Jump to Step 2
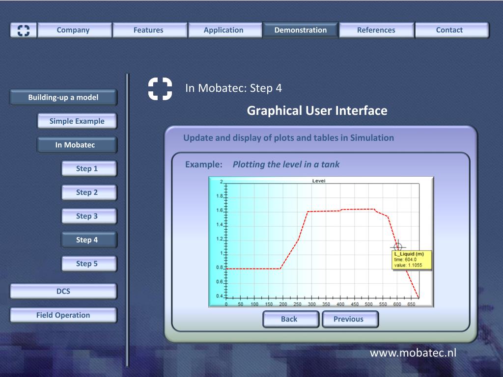 coord(89,192)
